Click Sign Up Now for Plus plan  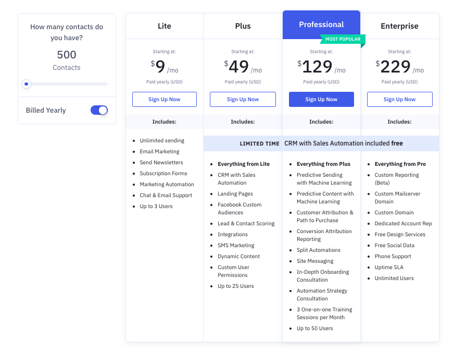click(243, 99)
